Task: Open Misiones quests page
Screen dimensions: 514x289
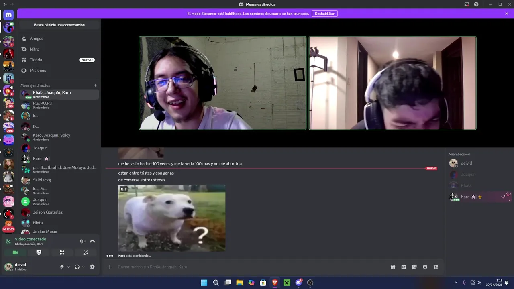Action: (59, 71)
